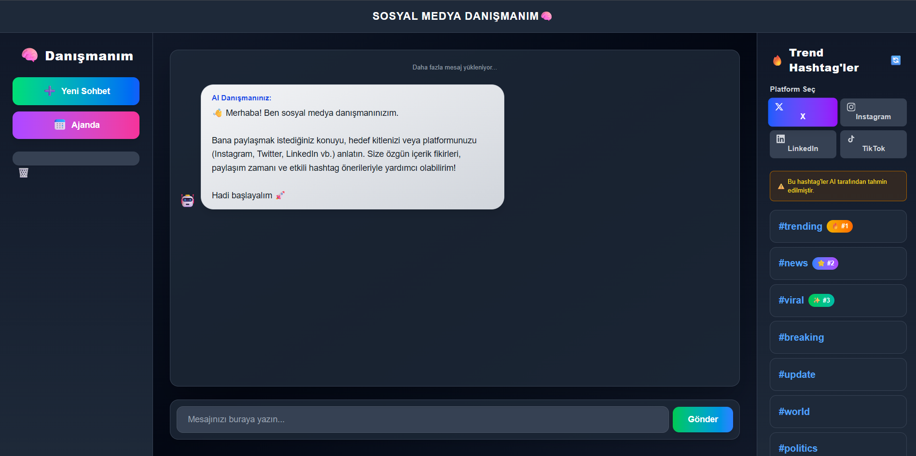Click the #3 sparkle badge on #viral

click(821, 301)
